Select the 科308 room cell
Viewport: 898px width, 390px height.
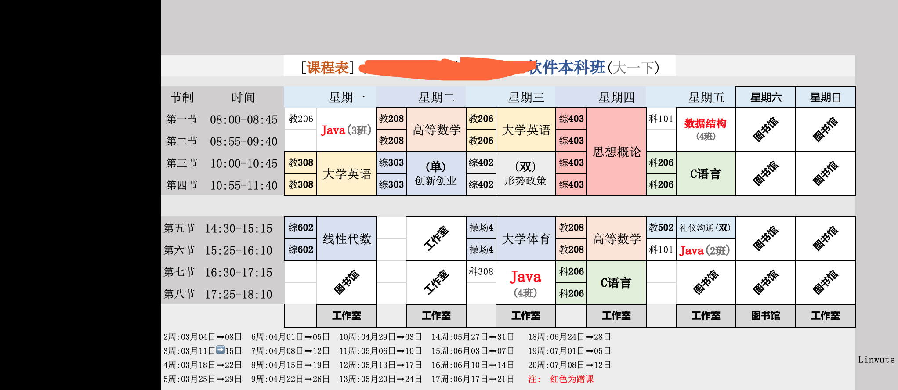click(481, 272)
